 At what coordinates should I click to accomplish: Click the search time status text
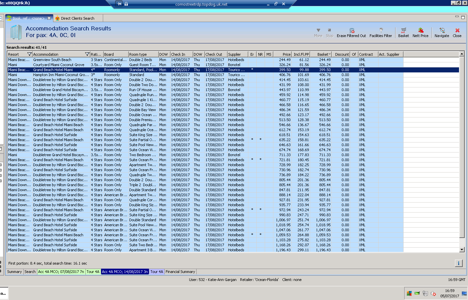tap(48, 263)
